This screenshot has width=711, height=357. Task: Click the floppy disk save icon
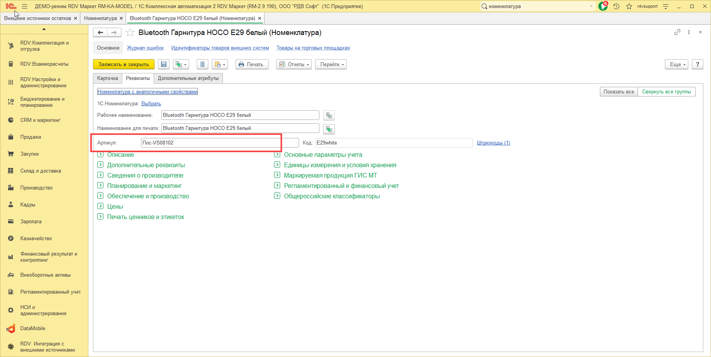coord(164,65)
